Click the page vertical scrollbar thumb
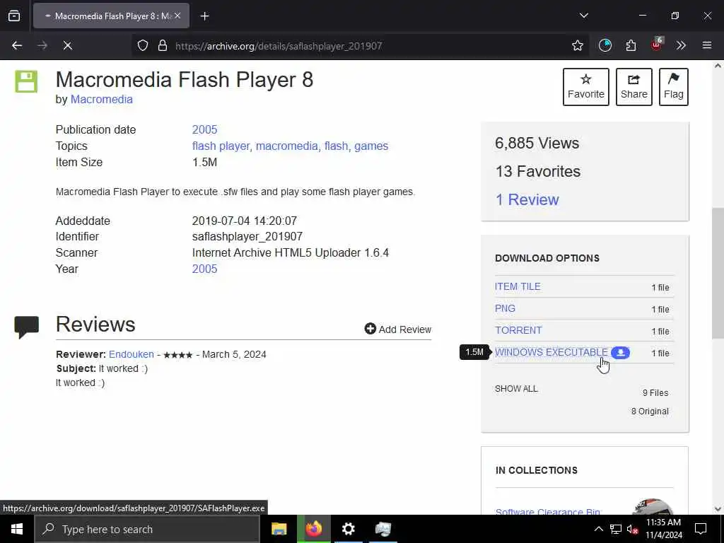 point(718,272)
